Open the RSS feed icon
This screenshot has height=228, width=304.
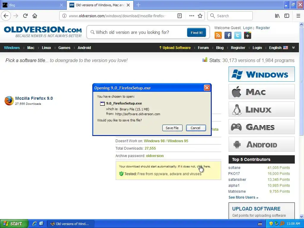click(218, 35)
